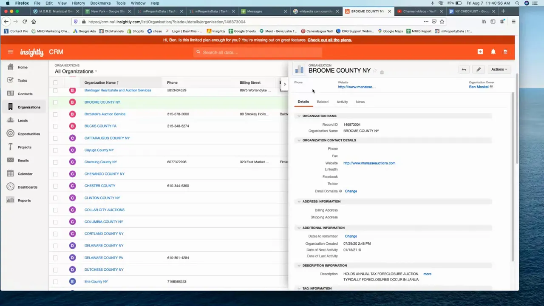Collapse the Description Information section

299,266
